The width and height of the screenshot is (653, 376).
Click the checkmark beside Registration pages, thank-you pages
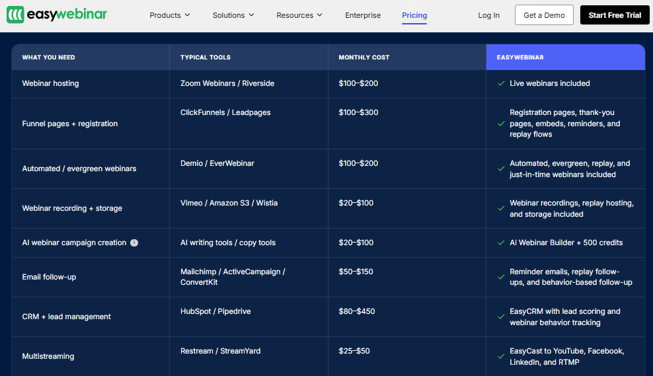coord(501,124)
